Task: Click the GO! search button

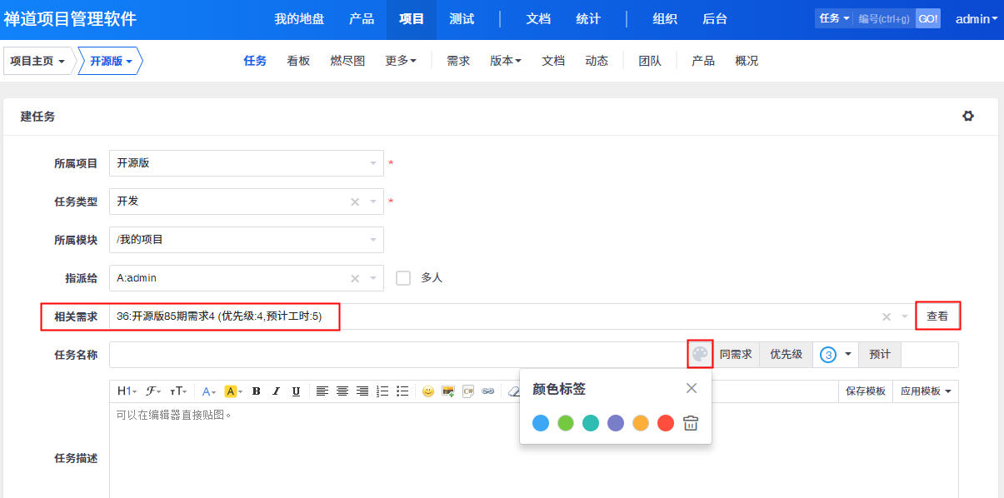Action: [x=928, y=18]
